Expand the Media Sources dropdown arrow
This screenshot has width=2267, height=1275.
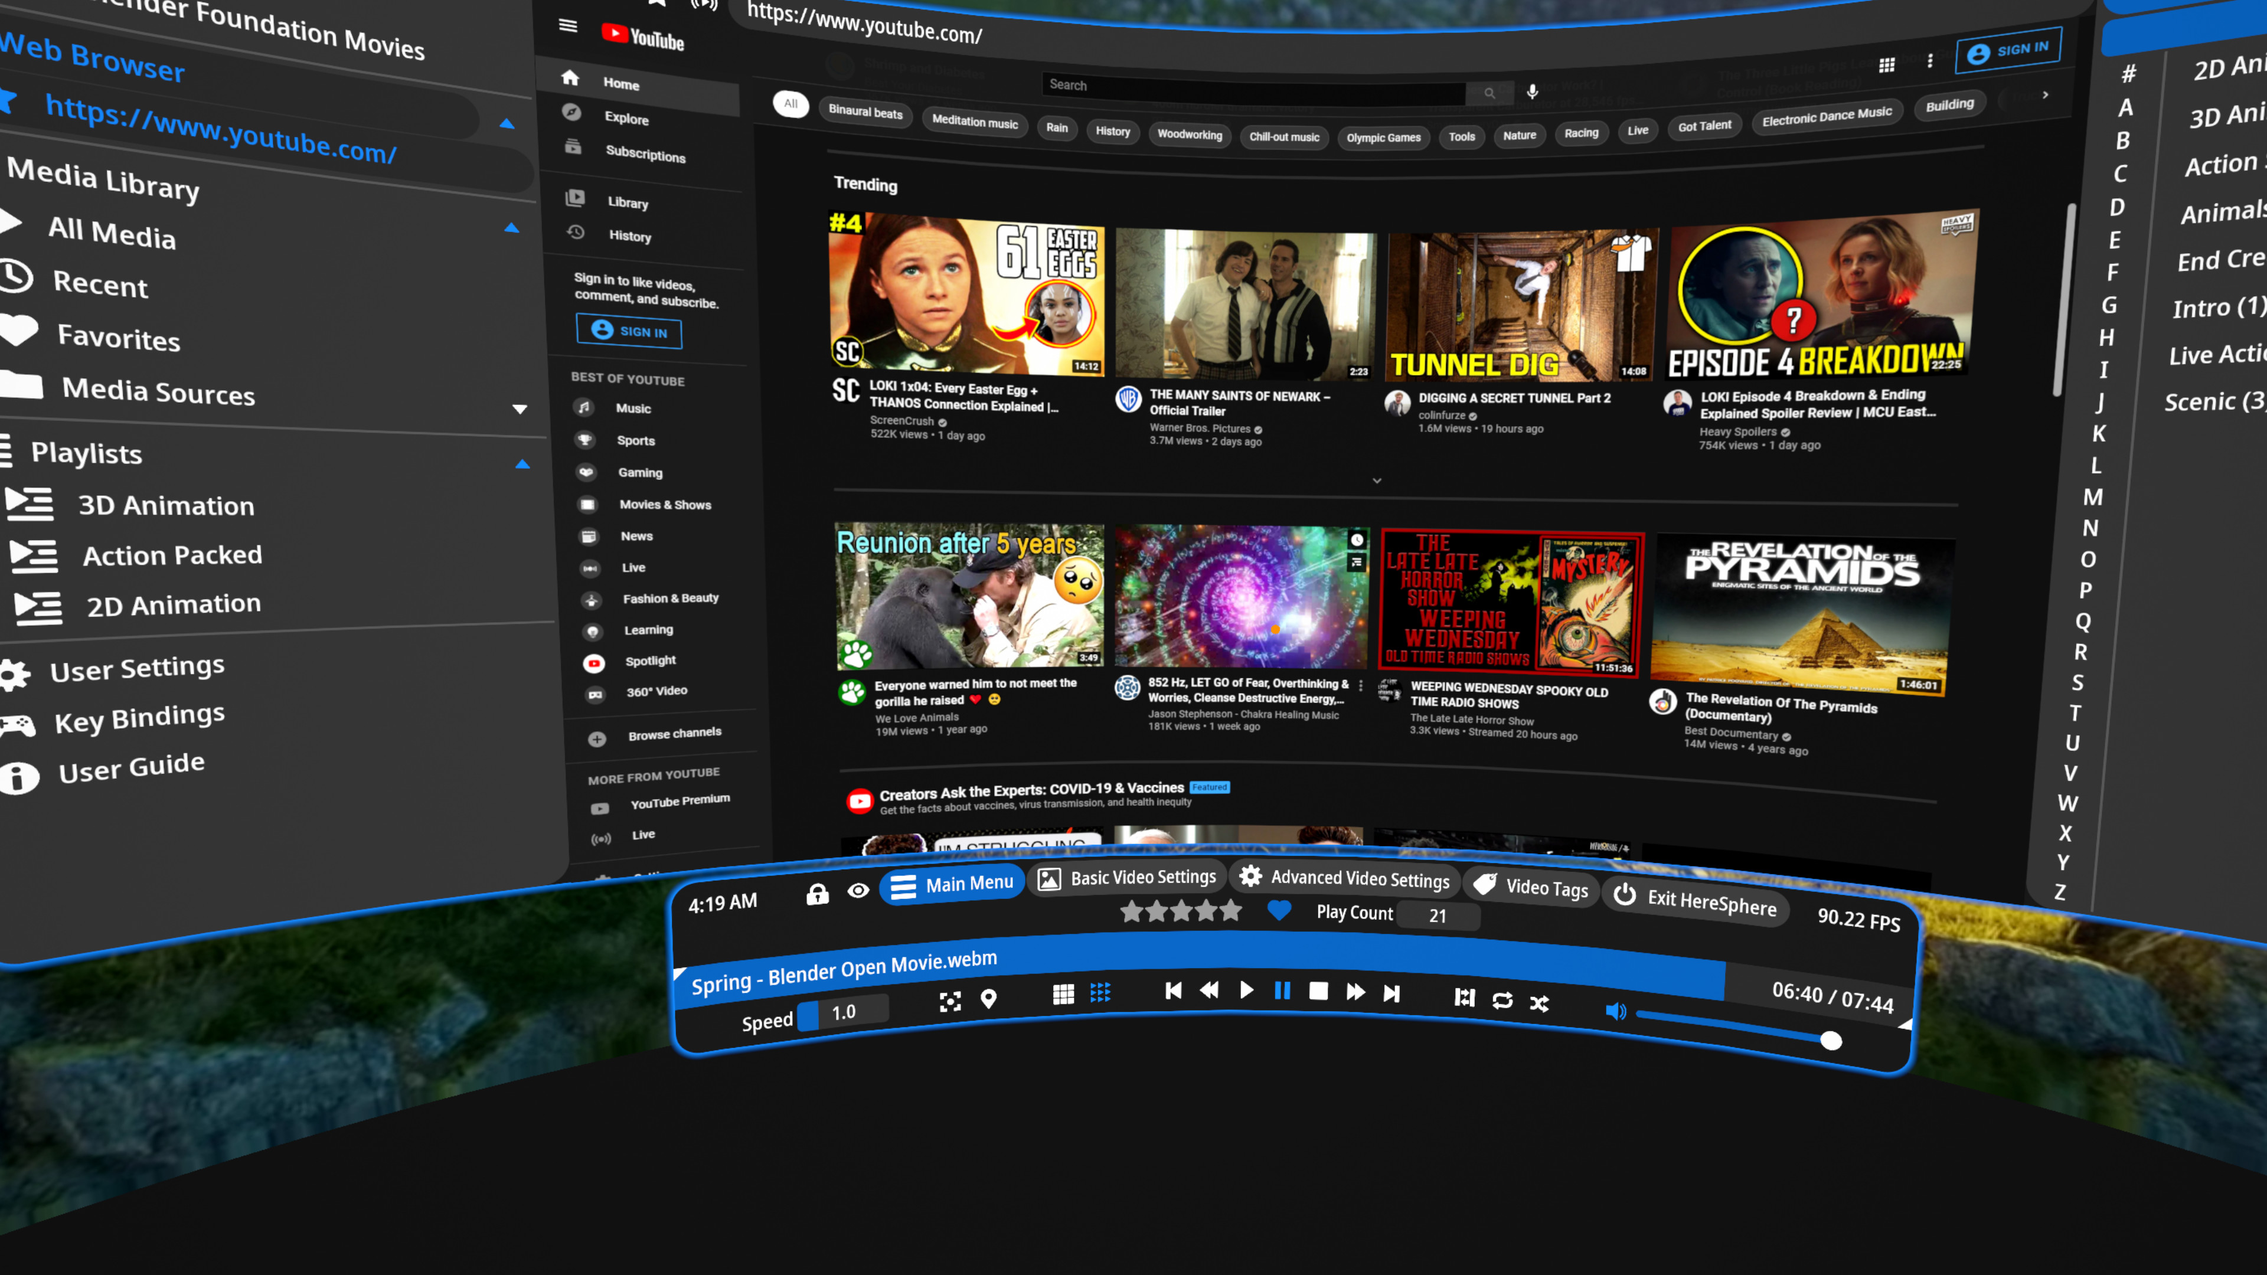pyautogui.click(x=521, y=408)
